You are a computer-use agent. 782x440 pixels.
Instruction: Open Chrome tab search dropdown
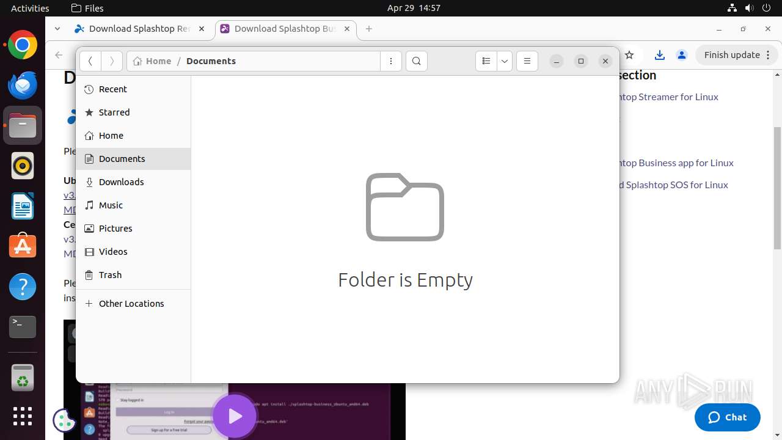pos(57,29)
